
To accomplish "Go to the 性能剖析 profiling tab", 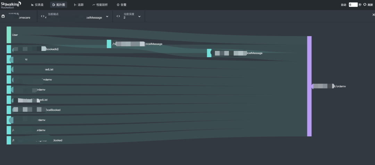I will (x=100, y=5).
